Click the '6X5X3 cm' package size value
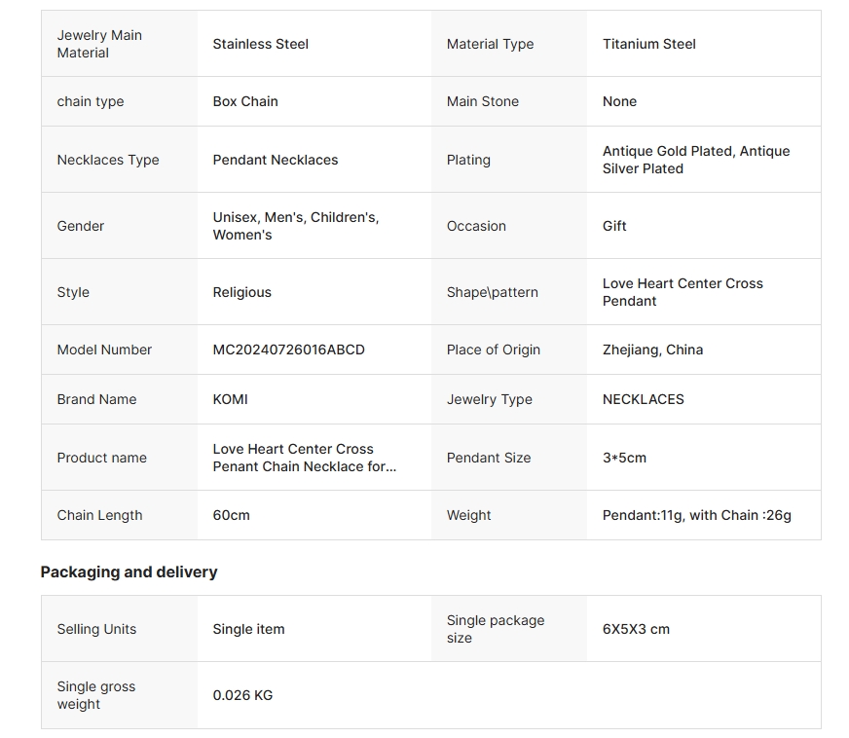Viewport: 849px width, 738px height. pyautogui.click(x=636, y=629)
